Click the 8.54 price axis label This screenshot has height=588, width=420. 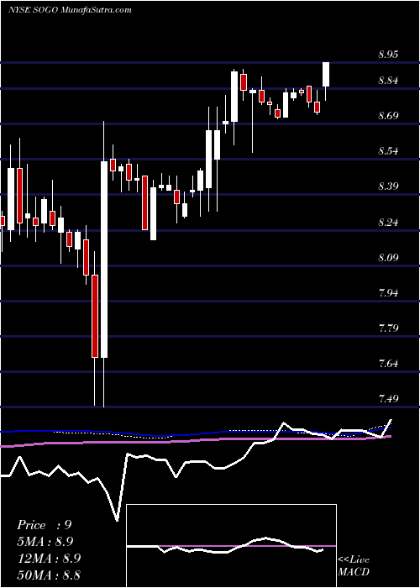[x=388, y=151]
